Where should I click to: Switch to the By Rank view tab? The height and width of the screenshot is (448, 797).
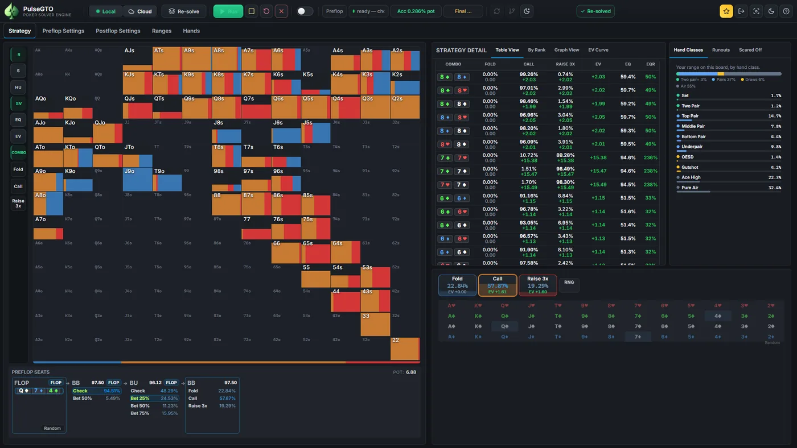click(x=537, y=50)
